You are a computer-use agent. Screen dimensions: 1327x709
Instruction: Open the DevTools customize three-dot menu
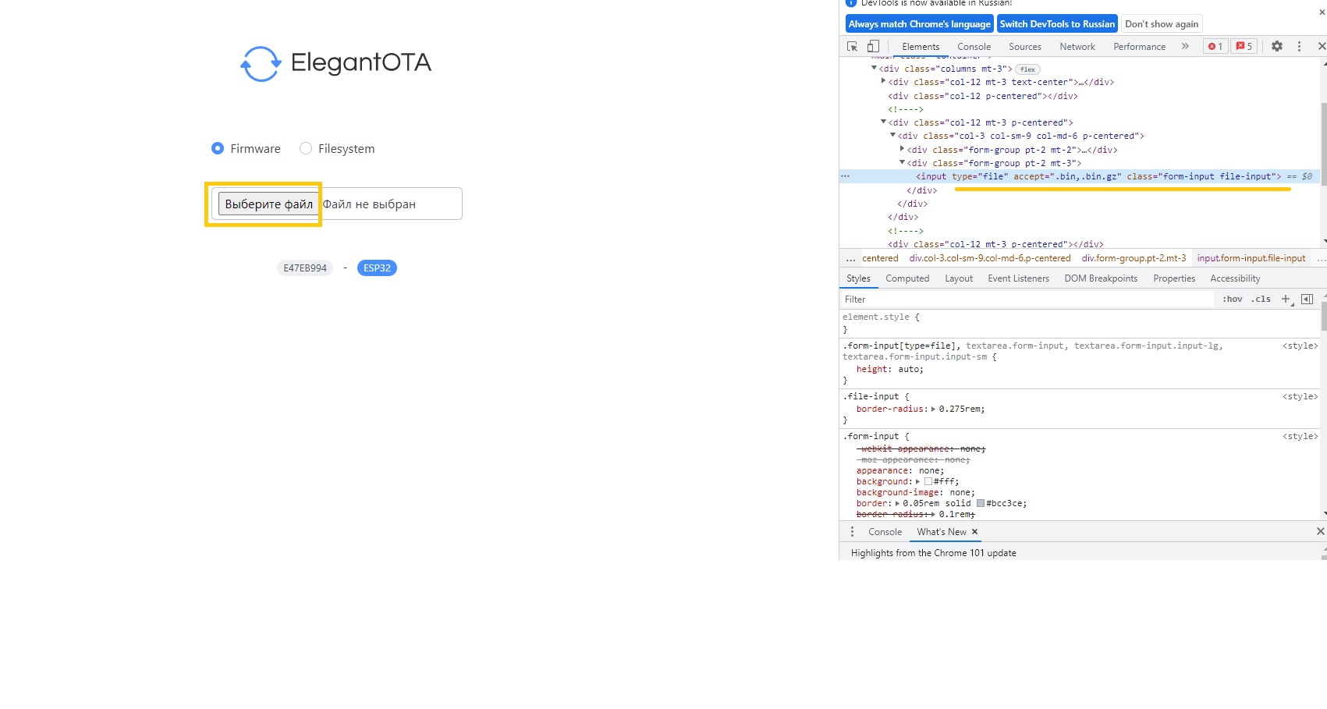(x=1299, y=47)
